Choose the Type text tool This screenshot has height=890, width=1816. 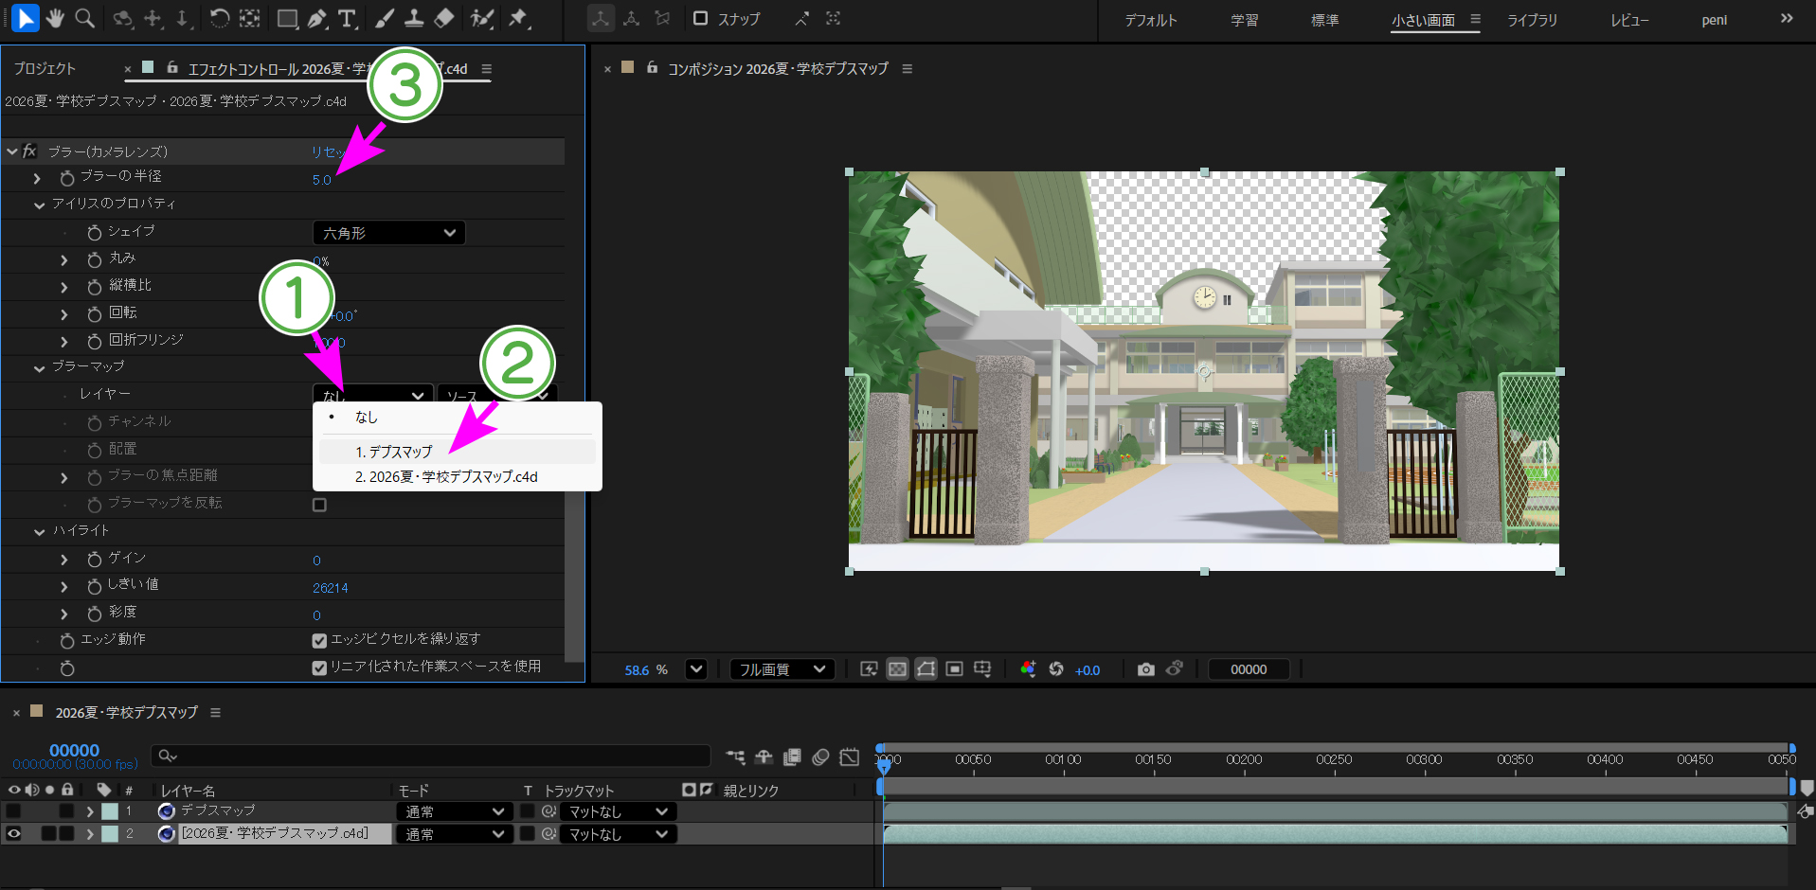pos(347,18)
